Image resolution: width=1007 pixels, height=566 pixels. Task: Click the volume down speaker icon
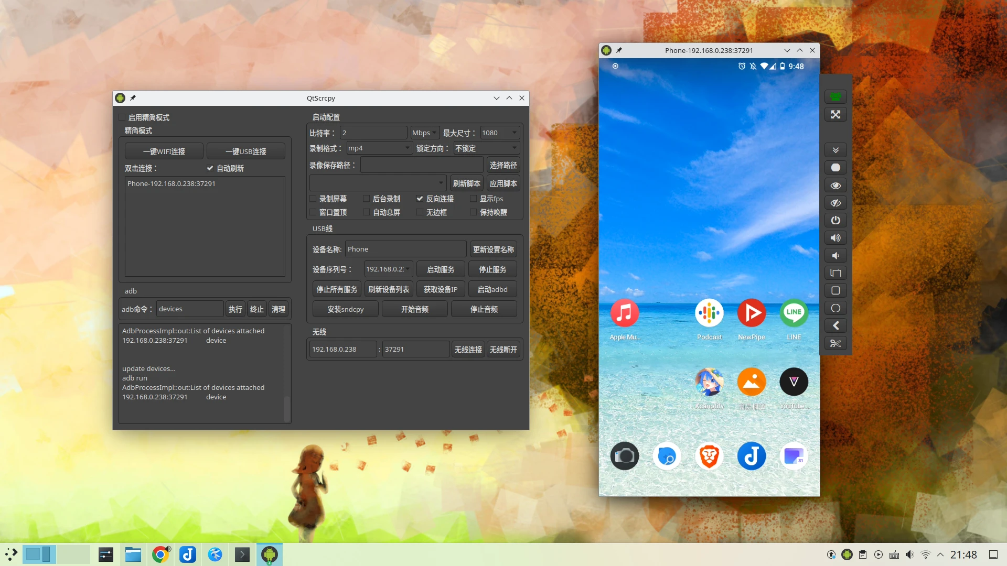(x=835, y=256)
